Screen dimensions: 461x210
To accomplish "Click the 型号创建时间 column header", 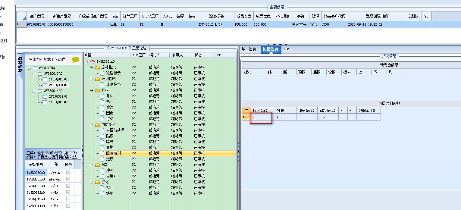I will point(377,16).
